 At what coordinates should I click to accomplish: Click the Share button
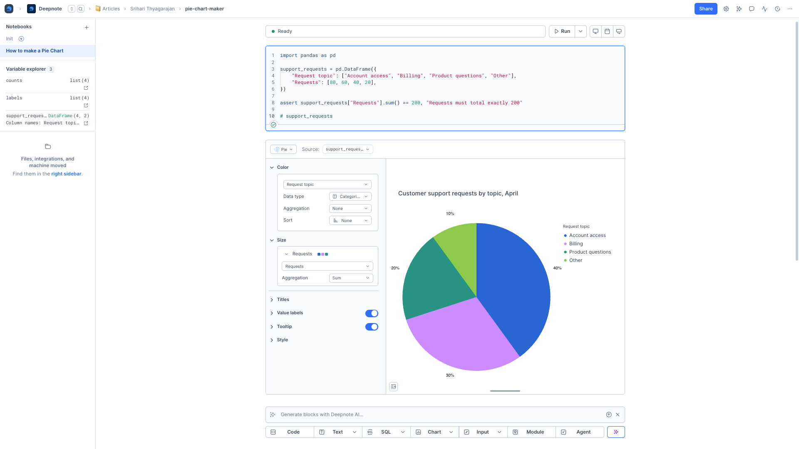[x=706, y=9]
